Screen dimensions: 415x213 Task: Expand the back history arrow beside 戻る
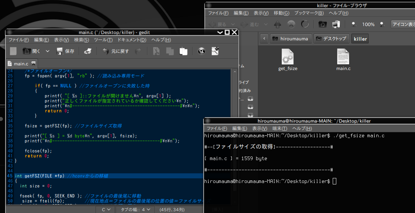[x=233, y=25]
